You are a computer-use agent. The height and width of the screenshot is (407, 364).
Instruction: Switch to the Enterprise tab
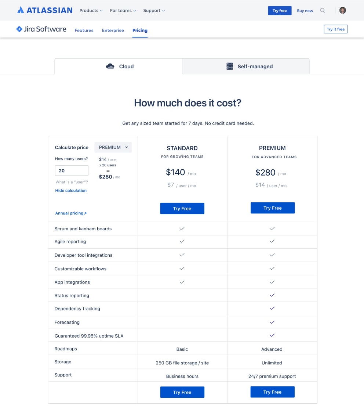pyautogui.click(x=113, y=30)
